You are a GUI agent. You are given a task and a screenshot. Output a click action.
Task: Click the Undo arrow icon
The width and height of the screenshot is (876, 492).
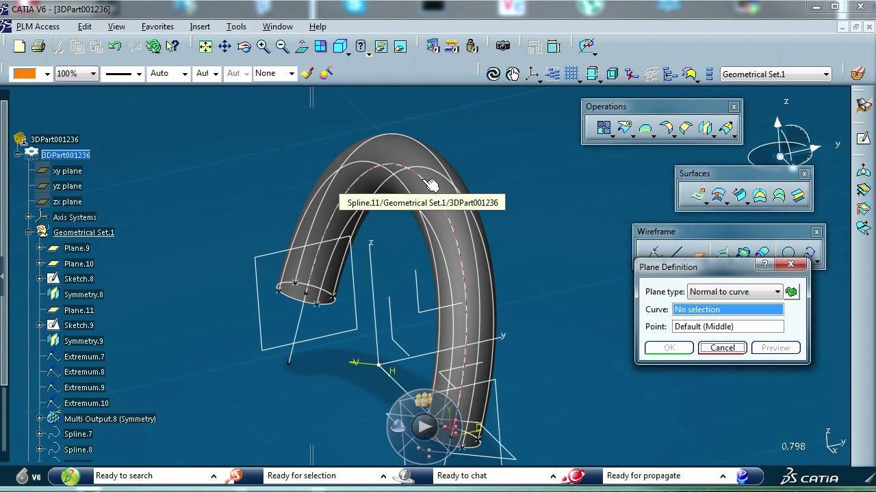(115, 46)
